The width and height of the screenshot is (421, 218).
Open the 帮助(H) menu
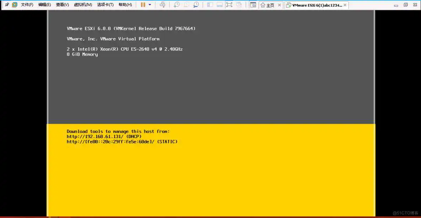[126, 5]
